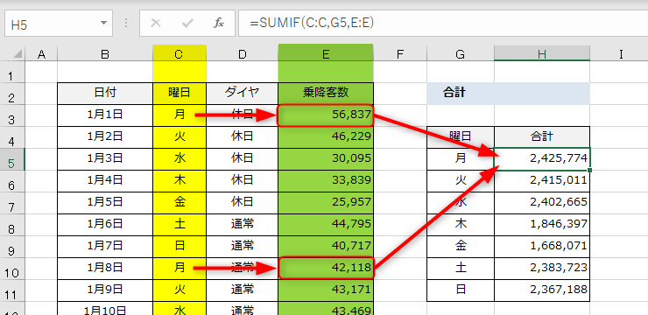Click the Select All corner triangle
This screenshot has height=315, width=648.
tap(18, 53)
